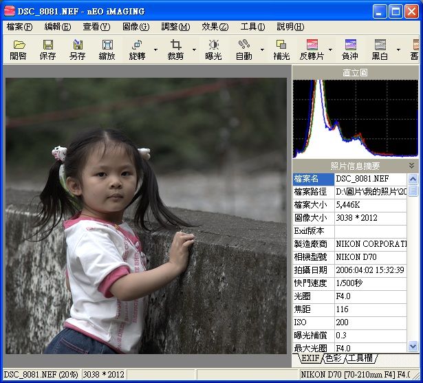Switch to the 色彩 tab
Image resolution: width=423 pixels, height=383 pixels.
click(334, 358)
